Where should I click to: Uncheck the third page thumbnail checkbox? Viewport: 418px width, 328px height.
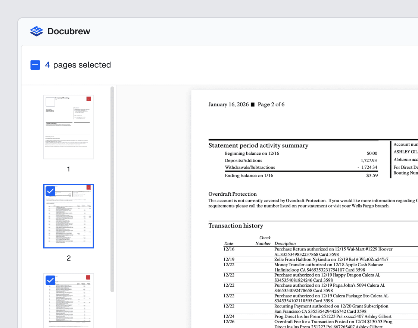[50, 280]
